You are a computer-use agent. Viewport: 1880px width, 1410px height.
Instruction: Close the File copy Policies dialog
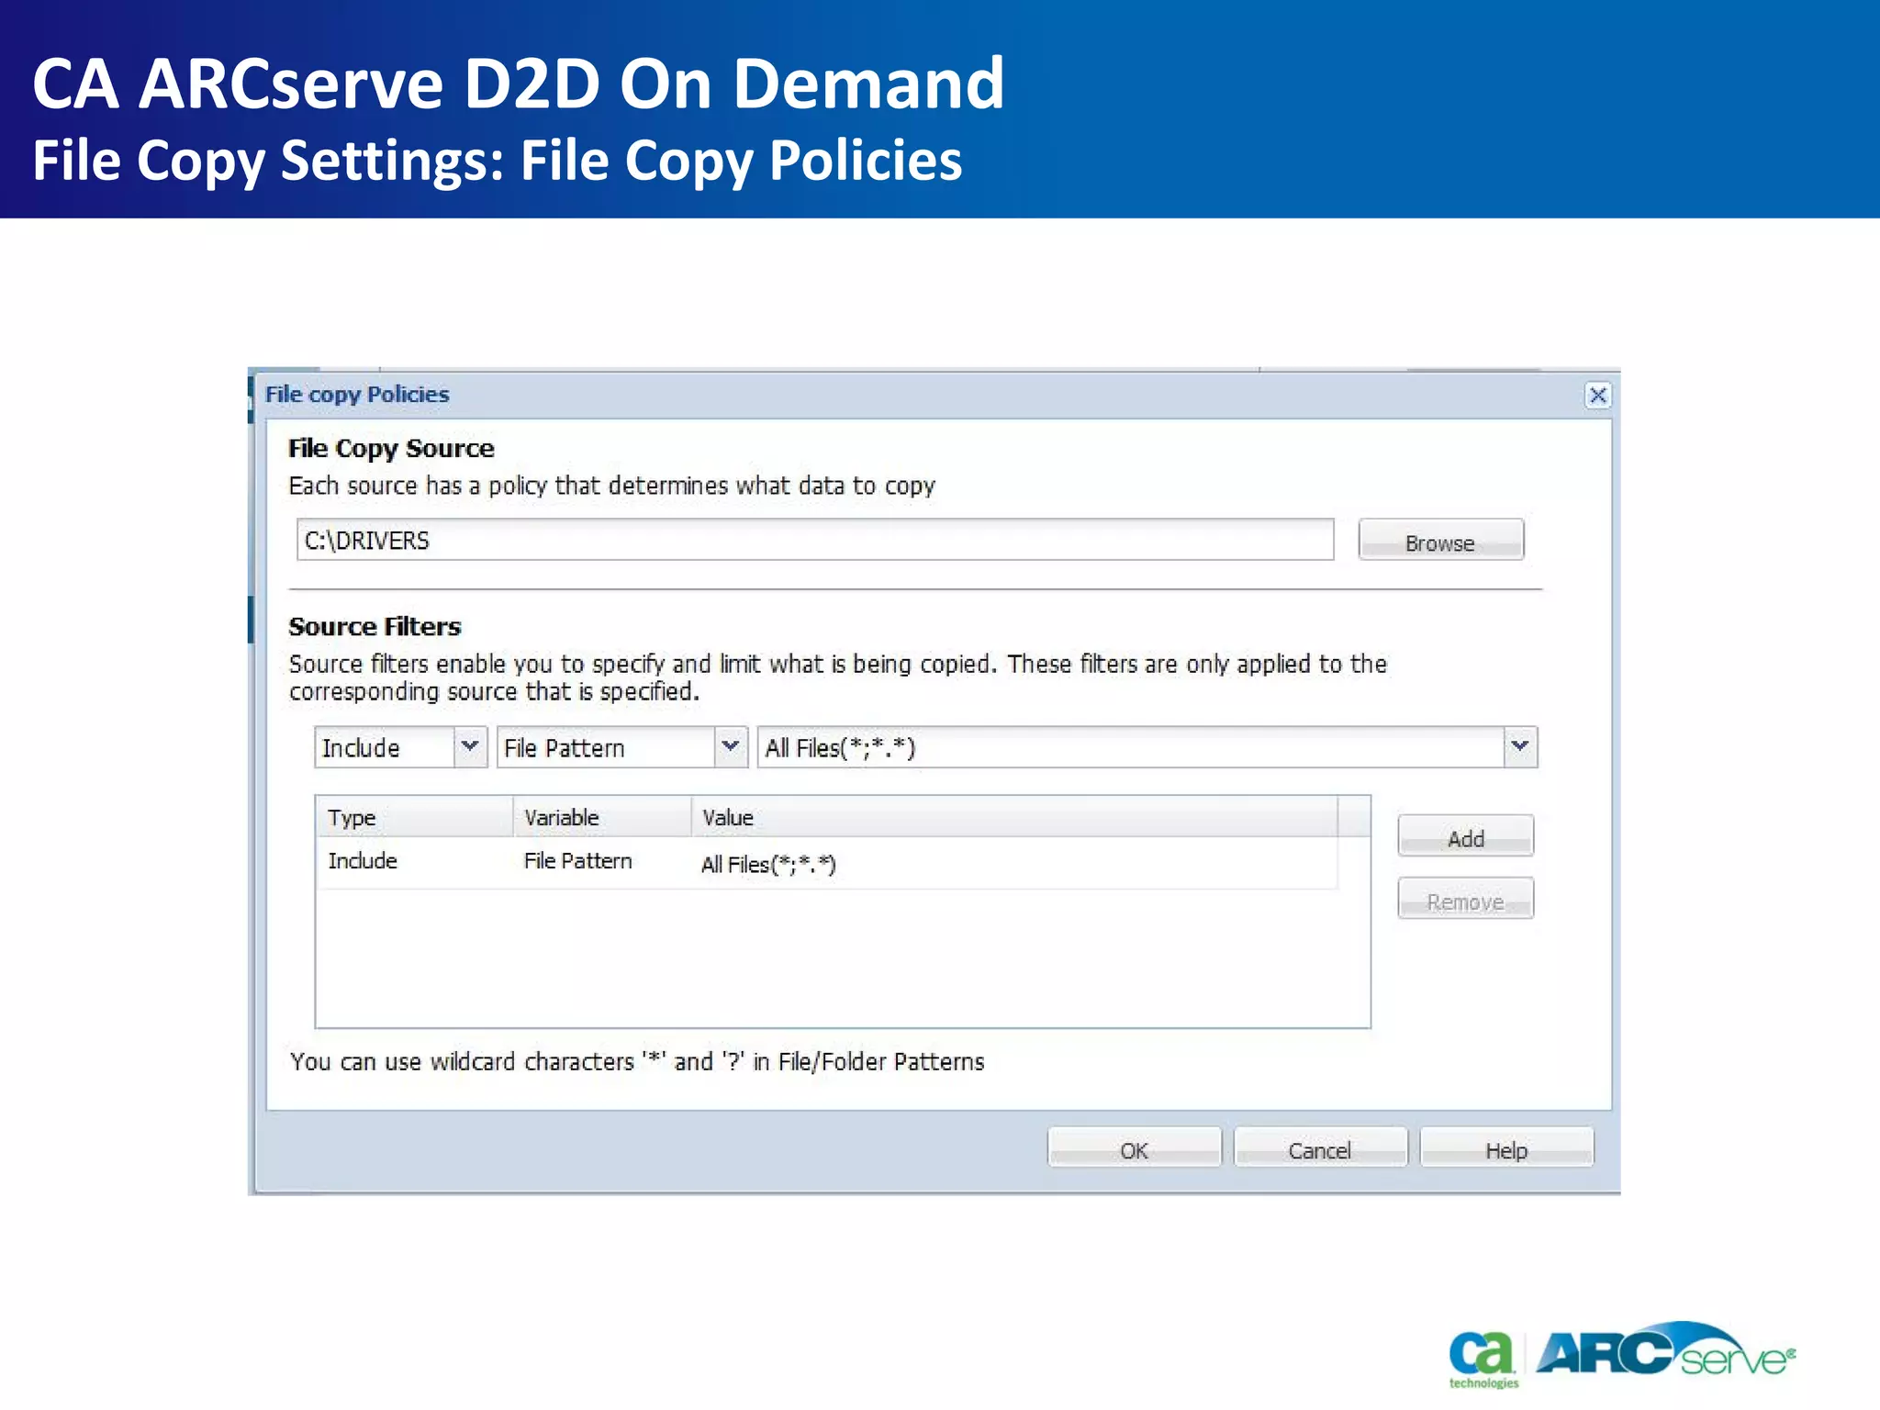1597,396
